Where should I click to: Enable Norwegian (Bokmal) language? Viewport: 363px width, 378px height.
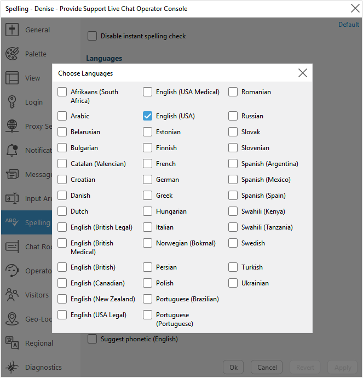147,243
